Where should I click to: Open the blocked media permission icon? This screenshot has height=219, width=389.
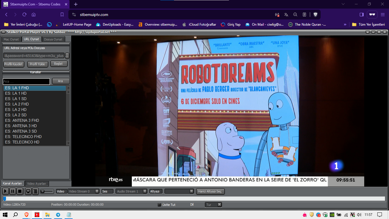pyautogui.click(x=277, y=15)
